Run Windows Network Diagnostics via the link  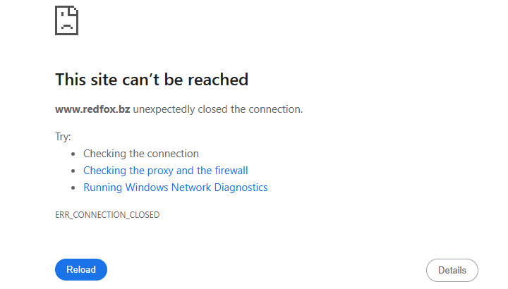(x=175, y=187)
